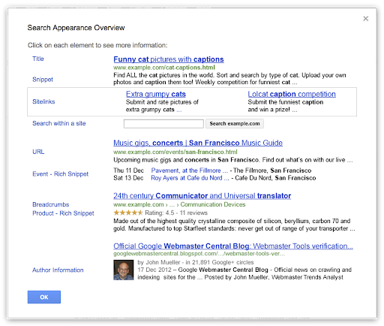Open the Author Information link
This screenshot has height=326, width=384.
pyautogui.click(x=58, y=270)
